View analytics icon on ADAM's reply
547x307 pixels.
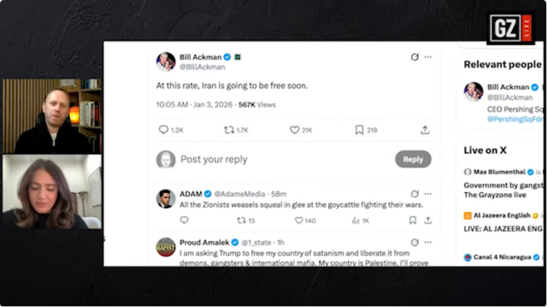(x=355, y=220)
